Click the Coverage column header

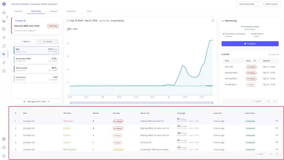(x=181, y=113)
